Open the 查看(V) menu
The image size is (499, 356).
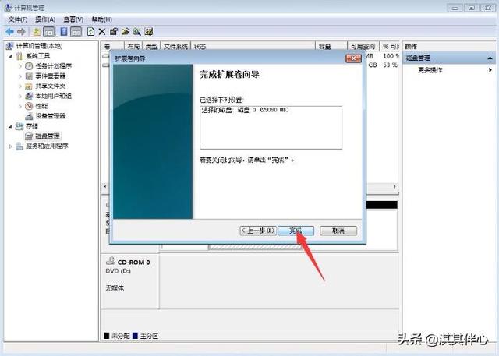point(75,19)
